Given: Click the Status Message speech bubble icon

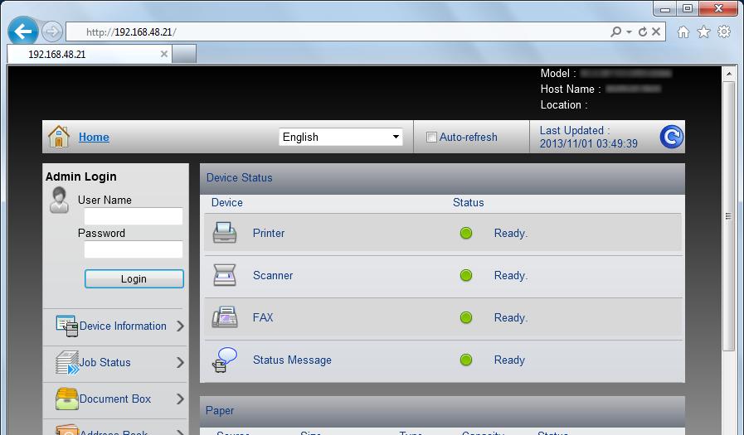Looking at the screenshot, I should pyautogui.click(x=225, y=360).
